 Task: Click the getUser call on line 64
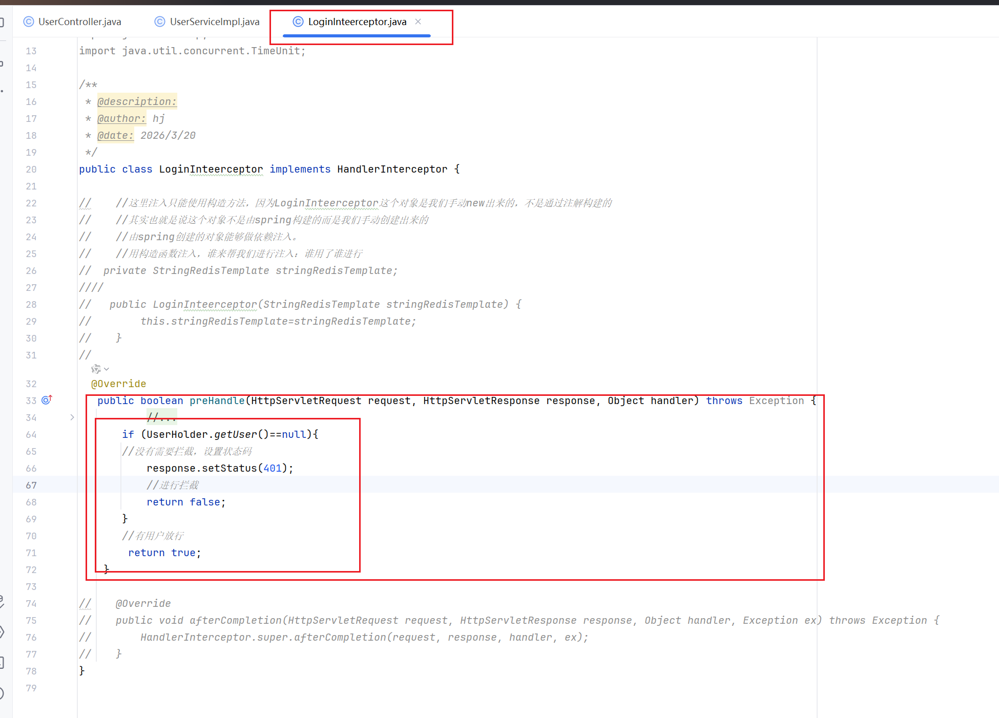(x=235, y=434)
